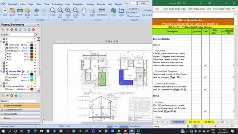Screen dimensions: 238x134
Task: Toggle Snap in the status bar
Action: click(x=109, y=127)
